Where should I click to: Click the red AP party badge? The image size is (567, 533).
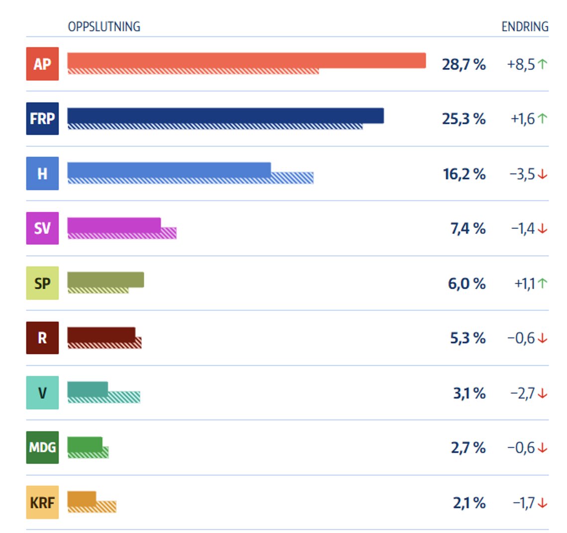pos(42,64)
